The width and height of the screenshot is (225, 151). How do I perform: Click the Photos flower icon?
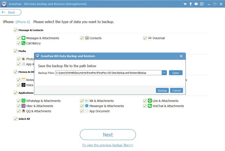coord(23,59)
